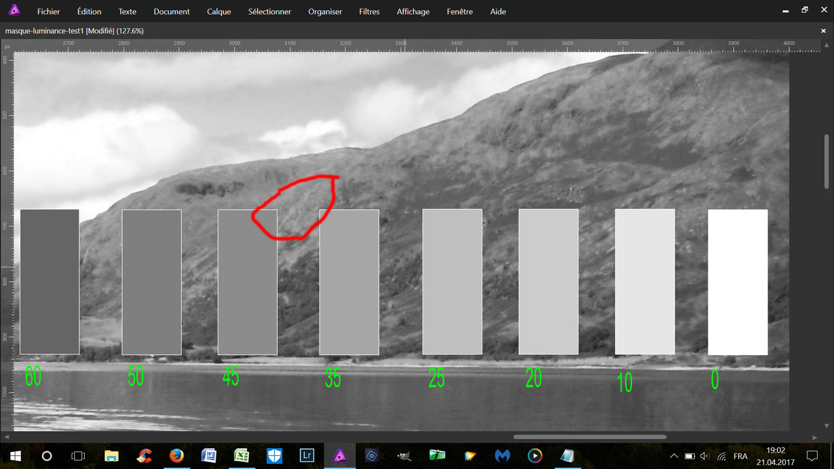Open Task View on taskbar
Viewport: 834px width, 469px height.
click(x=78, y=456)
